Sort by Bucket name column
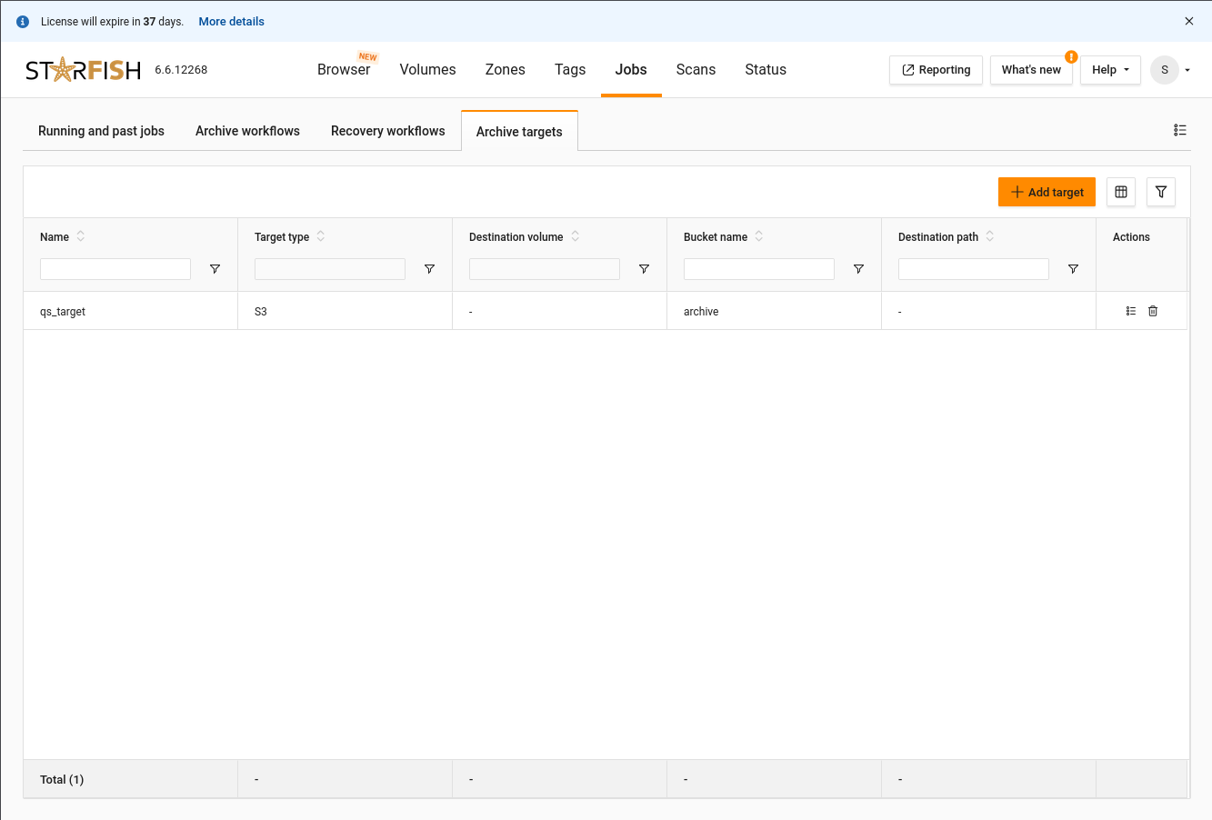Screen dimensions: 1212x820 (759, 236)
